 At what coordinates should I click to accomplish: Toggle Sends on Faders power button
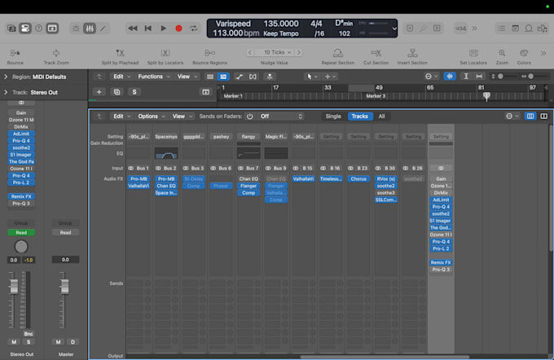(250, 116)
